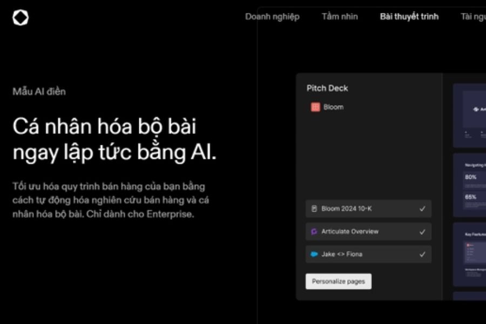Toggle the checkmark for Jake <> Fiona

(x=422, y=254)
